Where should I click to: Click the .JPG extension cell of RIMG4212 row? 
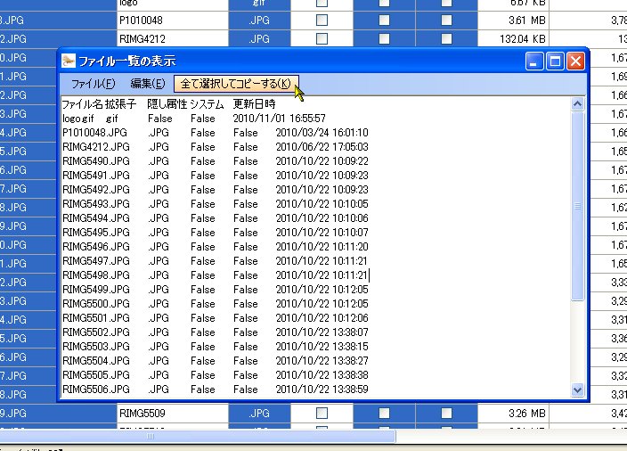tap(259, 39)
